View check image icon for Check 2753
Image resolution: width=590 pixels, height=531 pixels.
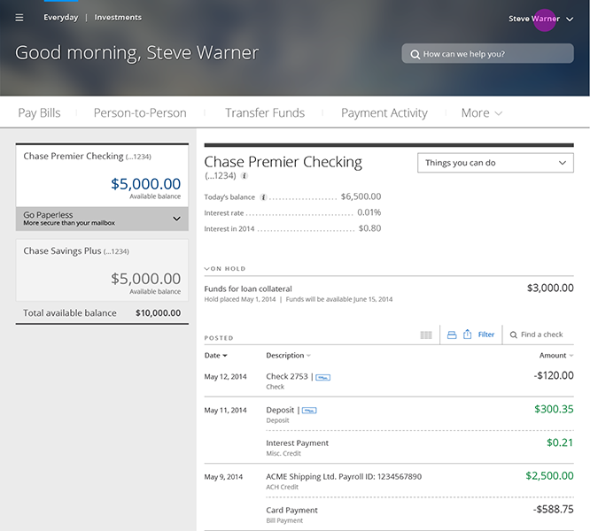[x=322, y=377]
